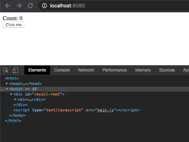Switch to the Performance tab
Screen dimensions: 189x142
click(115, 70)
